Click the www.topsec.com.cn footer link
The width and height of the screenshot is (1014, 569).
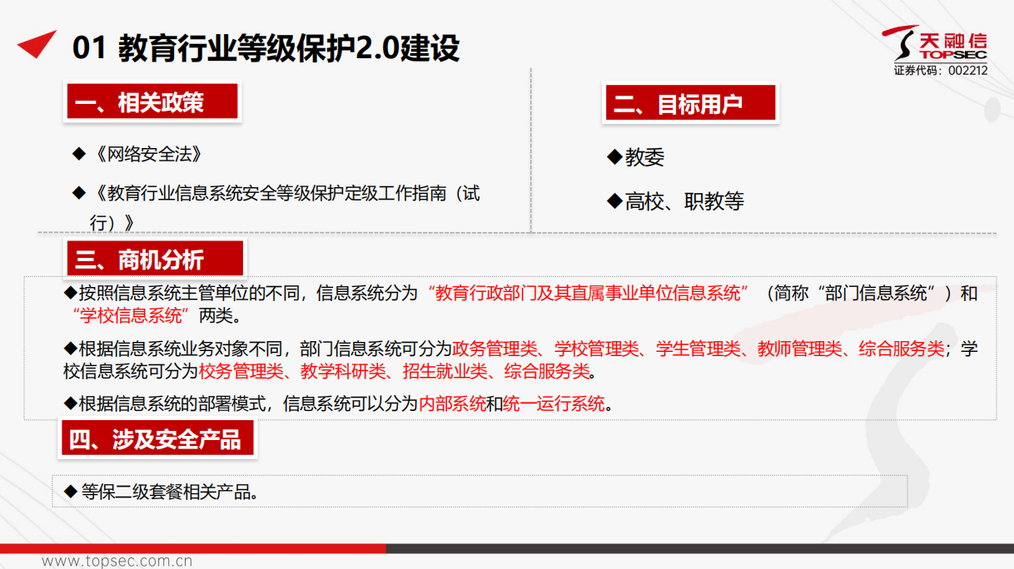[117, 562]
